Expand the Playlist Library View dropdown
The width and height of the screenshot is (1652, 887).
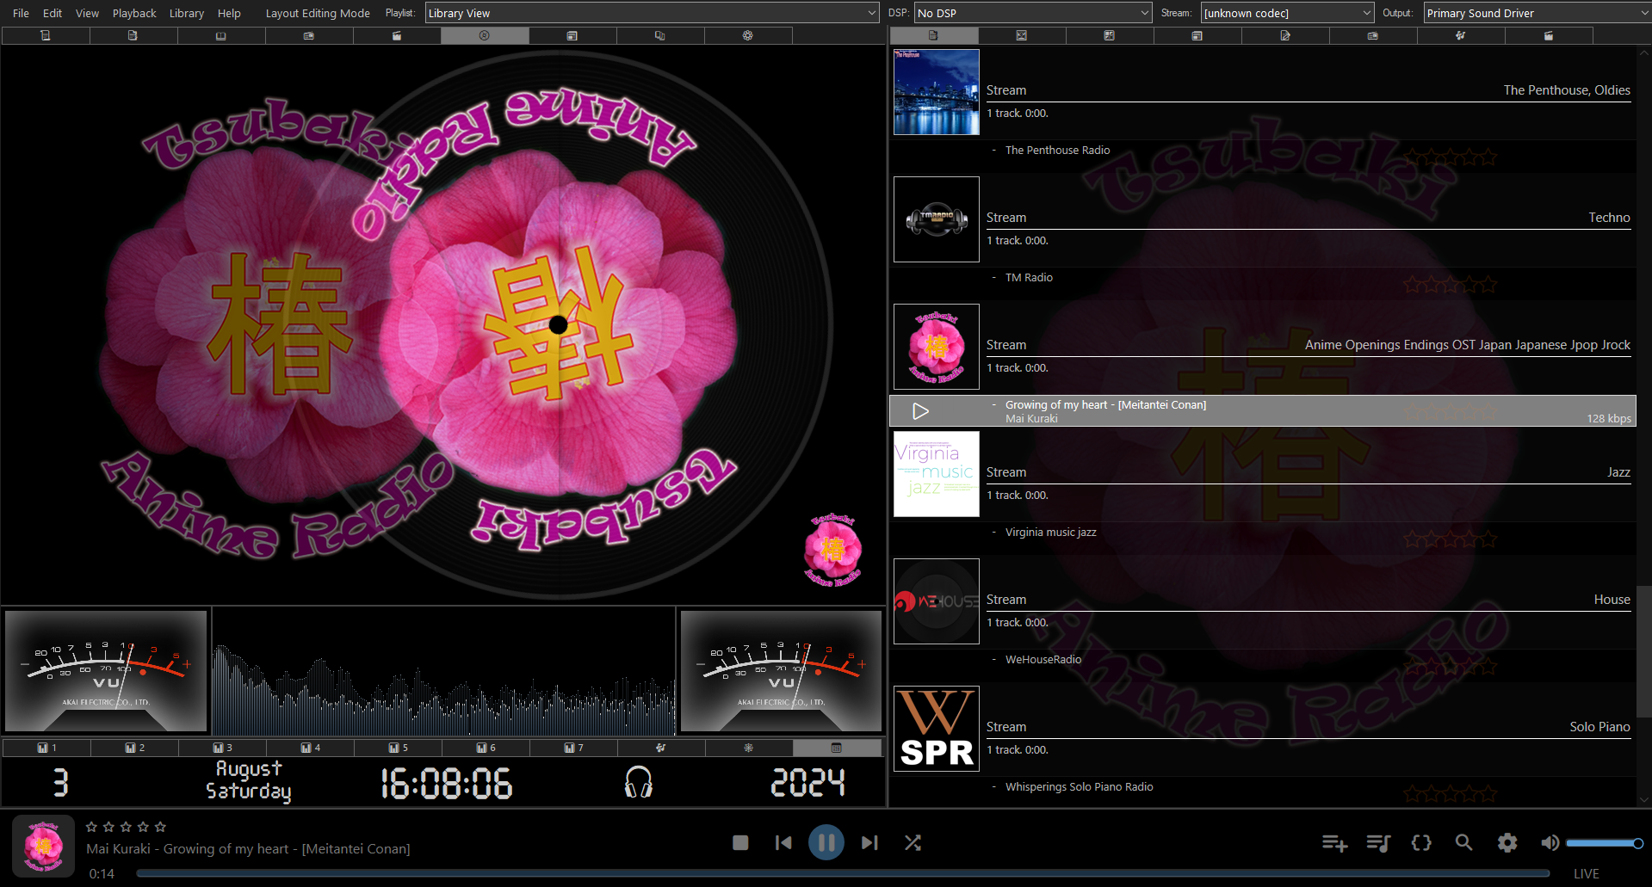point(652,13)
